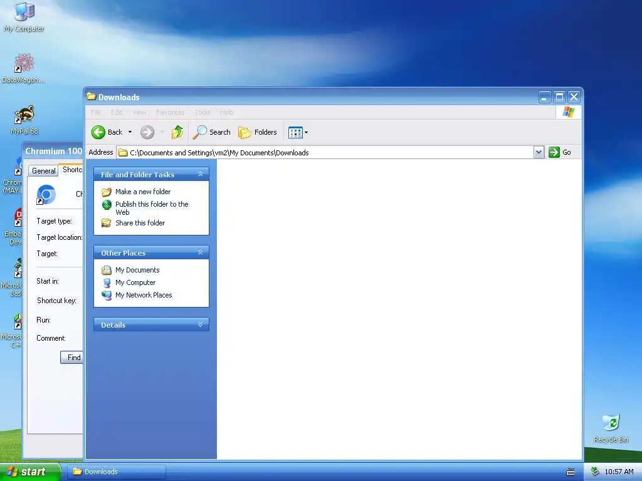642x481 pixels.
Task: Open Search in the Downloads toolbar
Action: click(x=212, y=132)
